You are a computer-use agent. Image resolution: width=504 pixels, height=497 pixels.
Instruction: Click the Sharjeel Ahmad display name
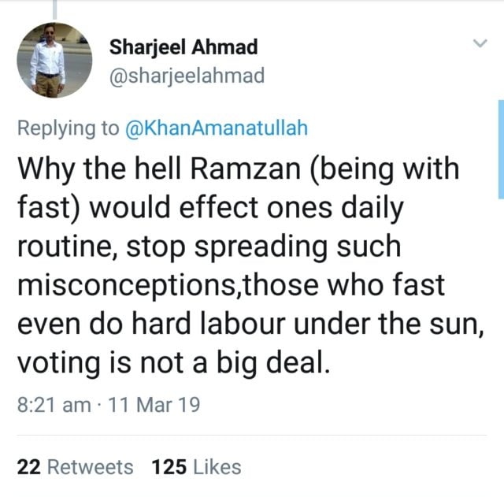tap(183, 47)
